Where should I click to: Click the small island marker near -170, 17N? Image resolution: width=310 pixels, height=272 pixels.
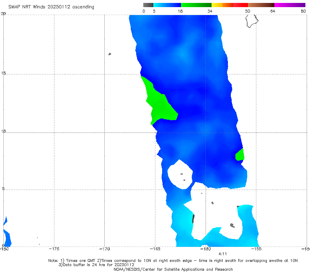click(x=110, y=54)
